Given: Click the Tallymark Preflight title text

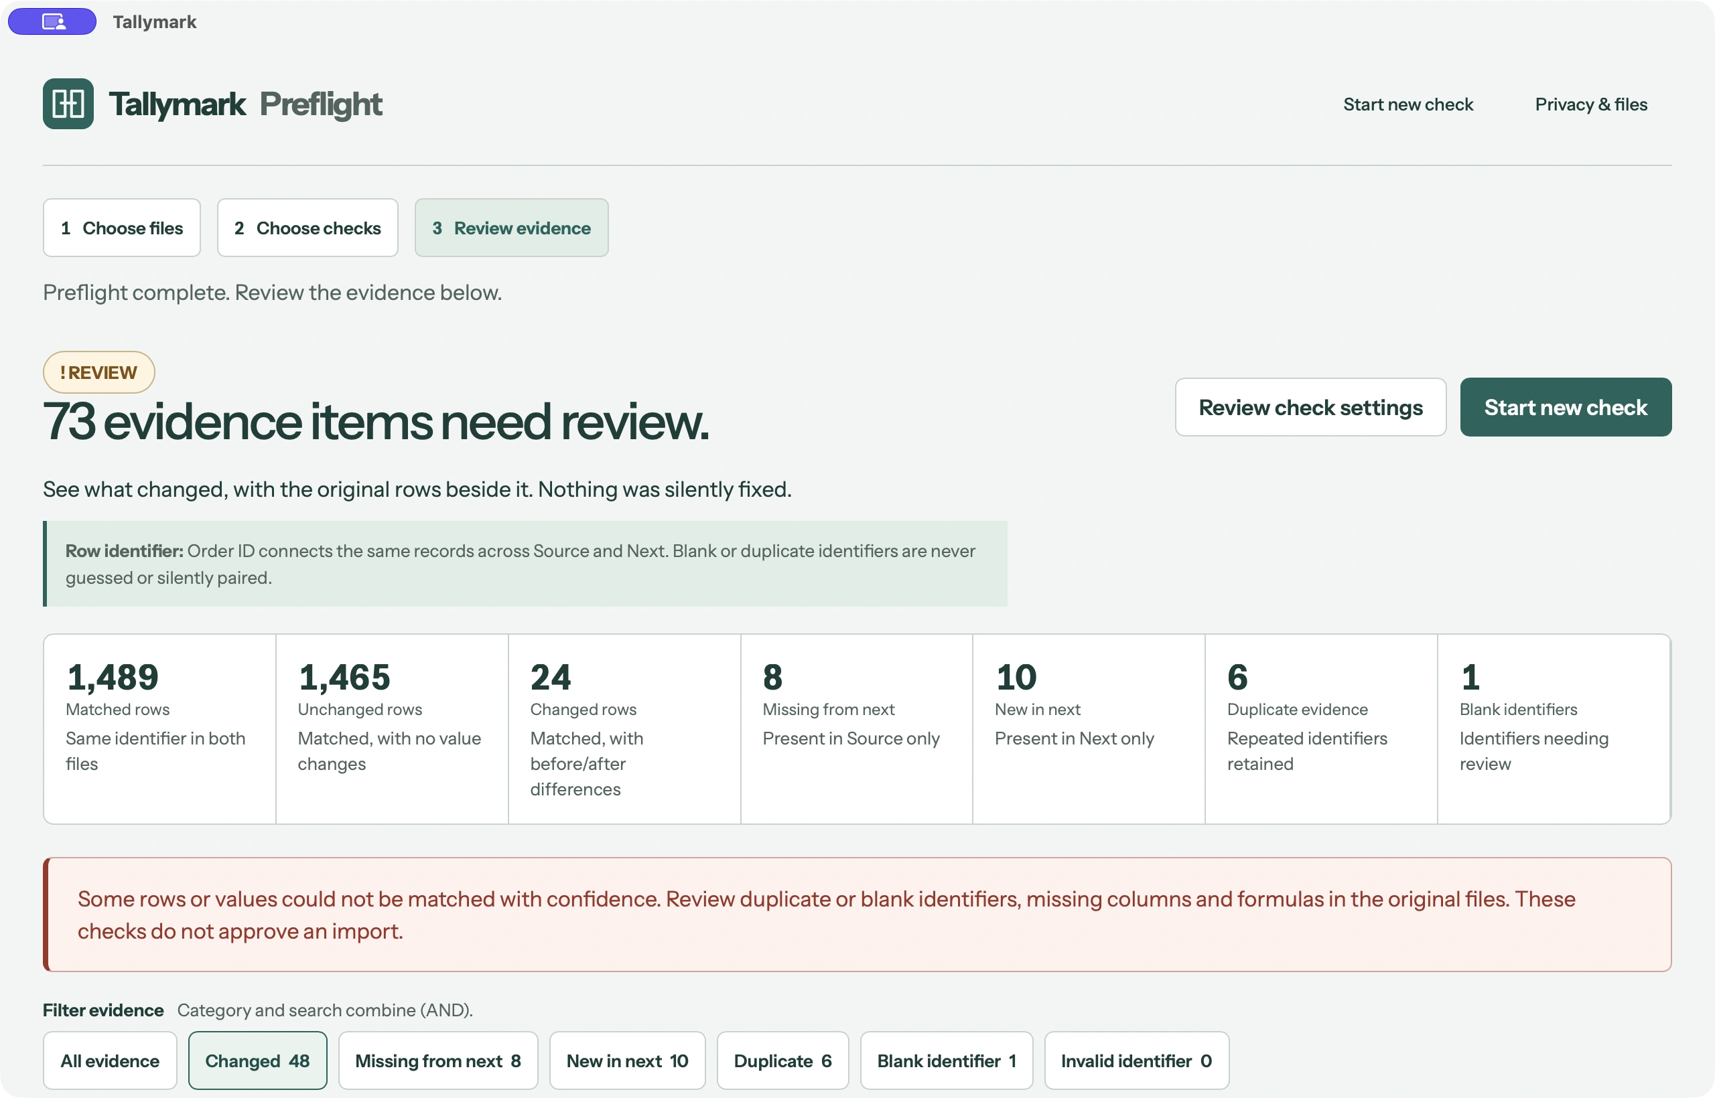Looking at the screenshot, I should pyautogui.click(x=245, y=104).
